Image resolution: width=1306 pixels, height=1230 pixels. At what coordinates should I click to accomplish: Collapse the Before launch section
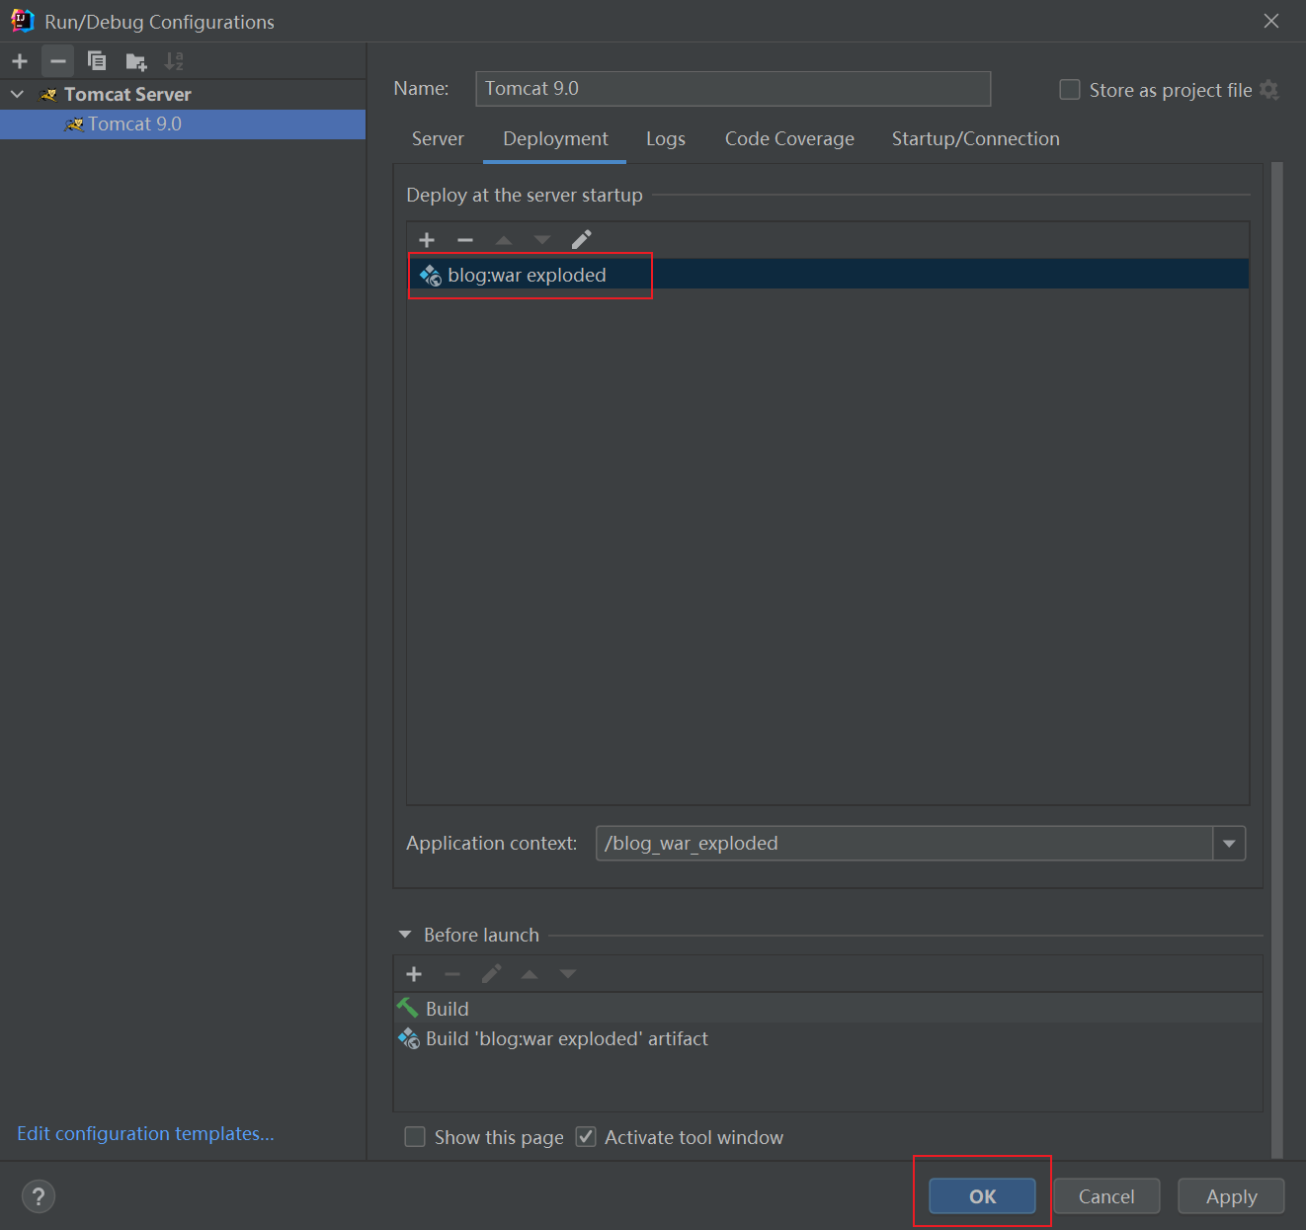[405, 935]
